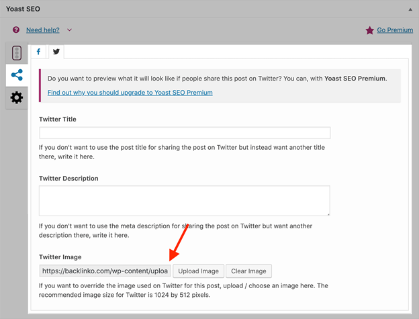The width and height of the screenshot is (419, 319).
Task: Click the Go Premium star icon
Action: click(369, 30)
